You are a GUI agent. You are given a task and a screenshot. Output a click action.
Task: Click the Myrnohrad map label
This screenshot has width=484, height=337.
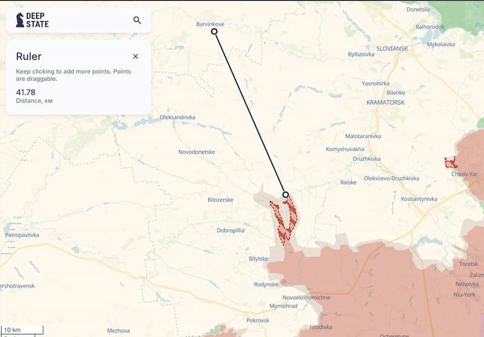pos(283,306)
